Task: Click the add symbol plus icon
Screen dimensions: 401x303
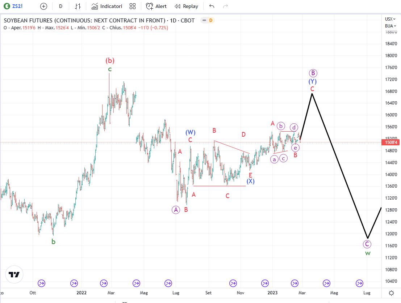Action: (x=44, y=6)
